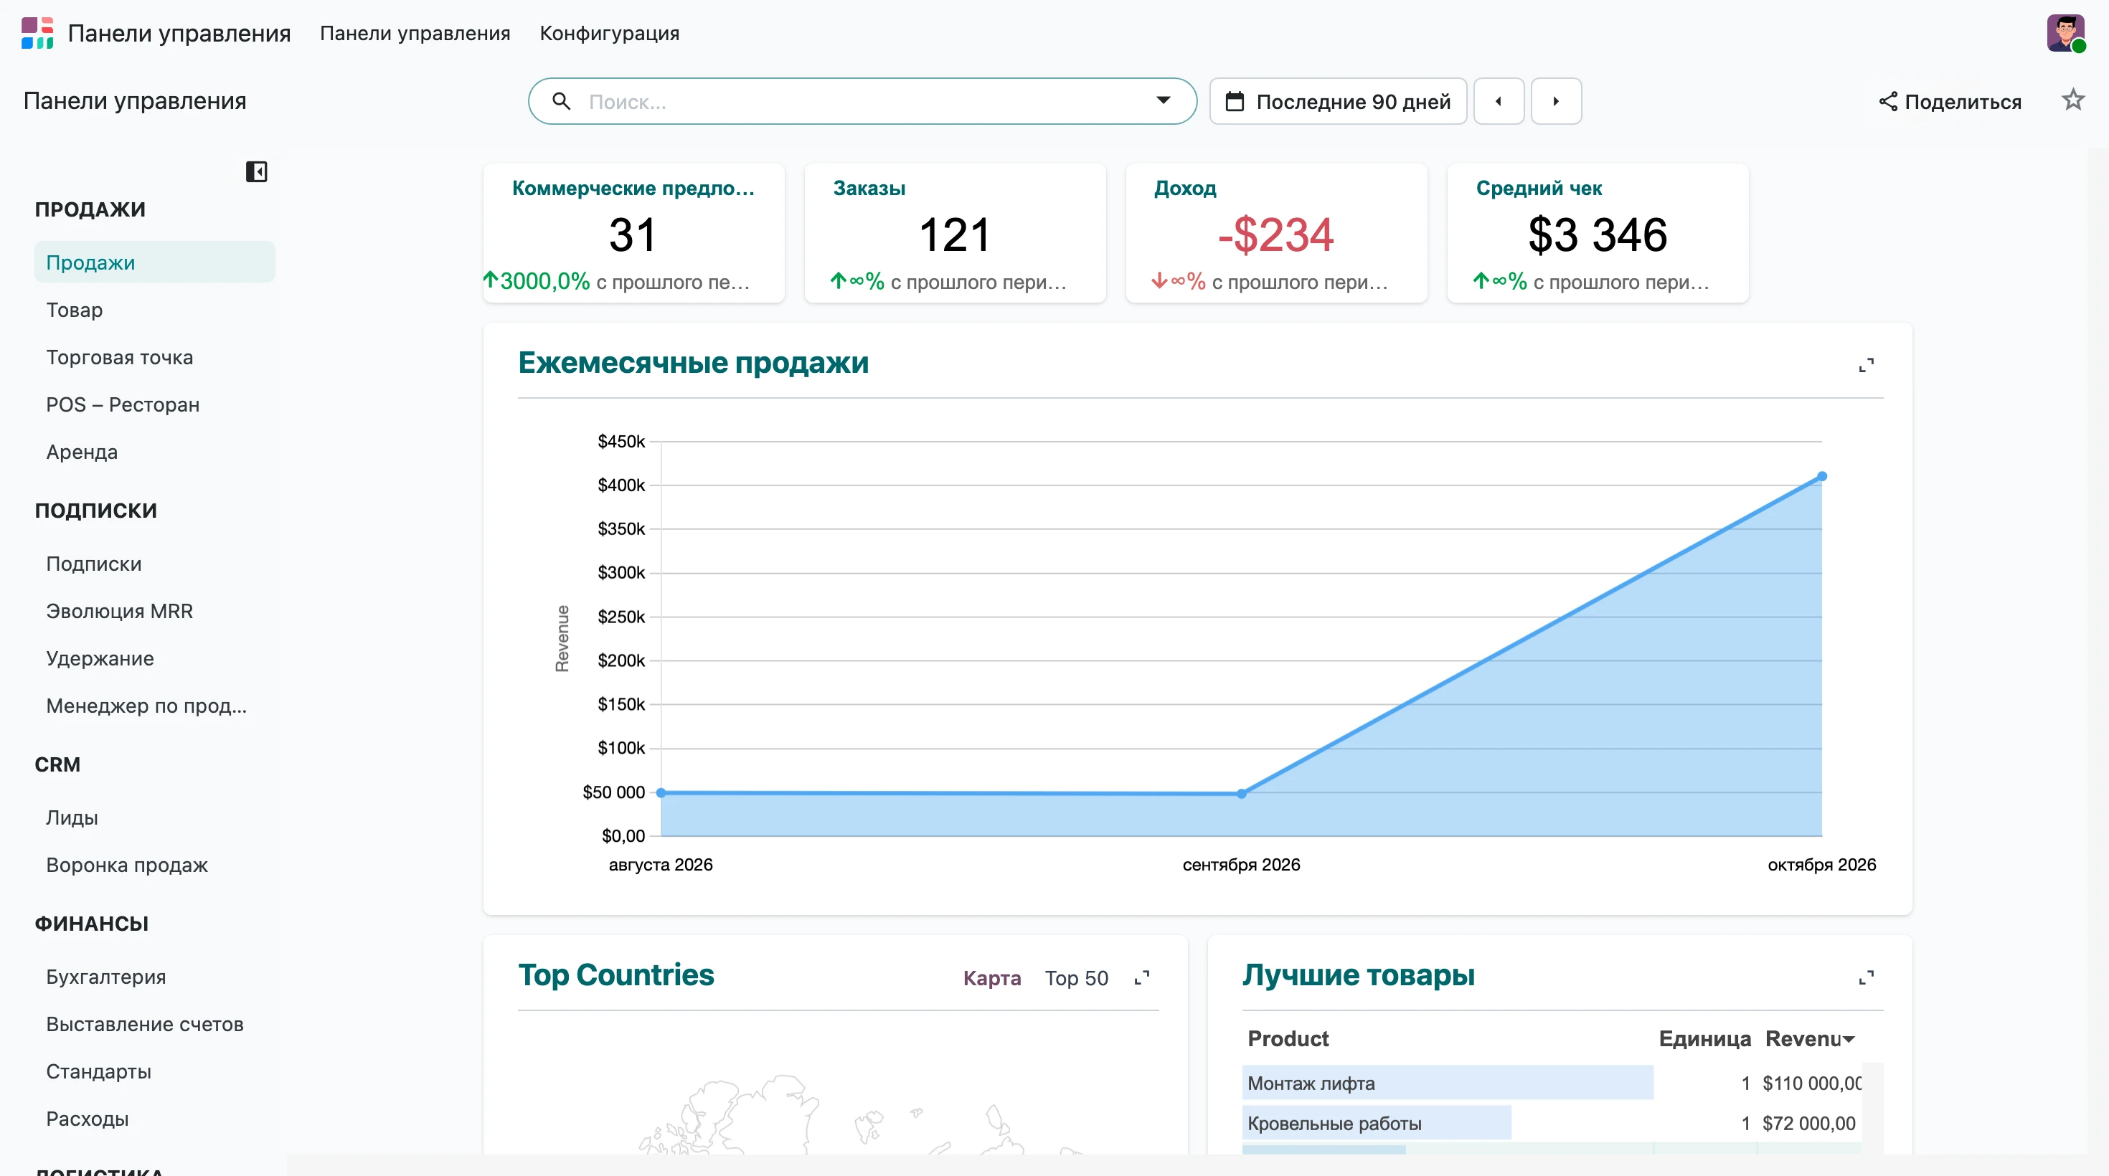Image resolution: width=2109 pixels, height=1176 pixels.
Task: Click the search magnifier icon
Action: pos(561,102)
